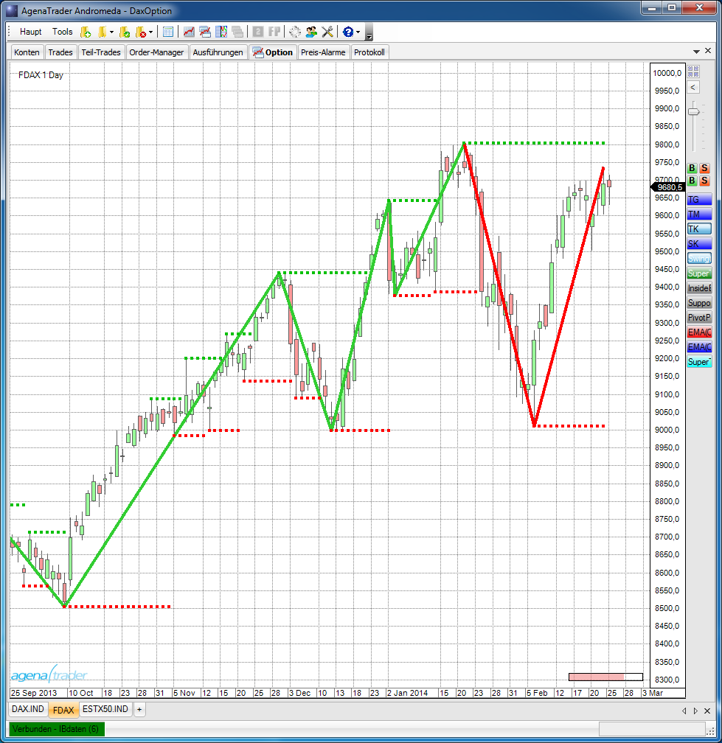
Task: Toggle the Swing indicator on the sidebar
Action: tap(698, 258)
